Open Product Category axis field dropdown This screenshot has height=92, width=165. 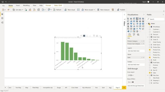point(142,41)
